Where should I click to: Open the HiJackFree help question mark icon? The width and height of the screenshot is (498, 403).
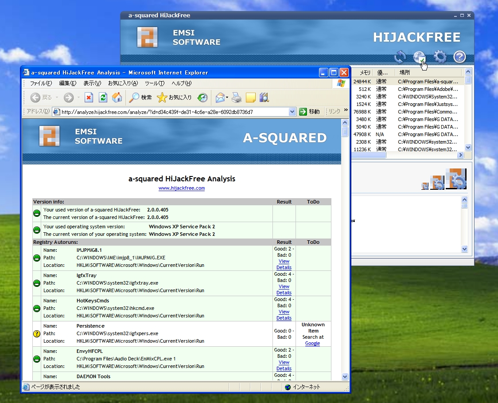tap(459, 57)
